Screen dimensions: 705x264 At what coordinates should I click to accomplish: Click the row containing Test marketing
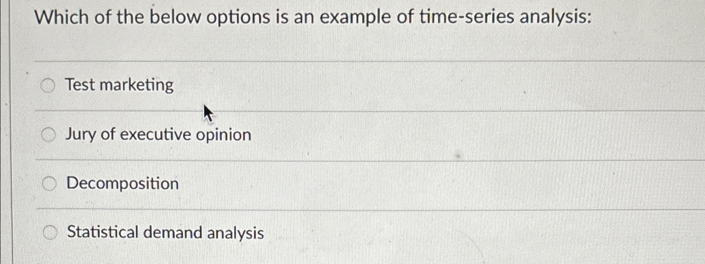tap(253, 85)
